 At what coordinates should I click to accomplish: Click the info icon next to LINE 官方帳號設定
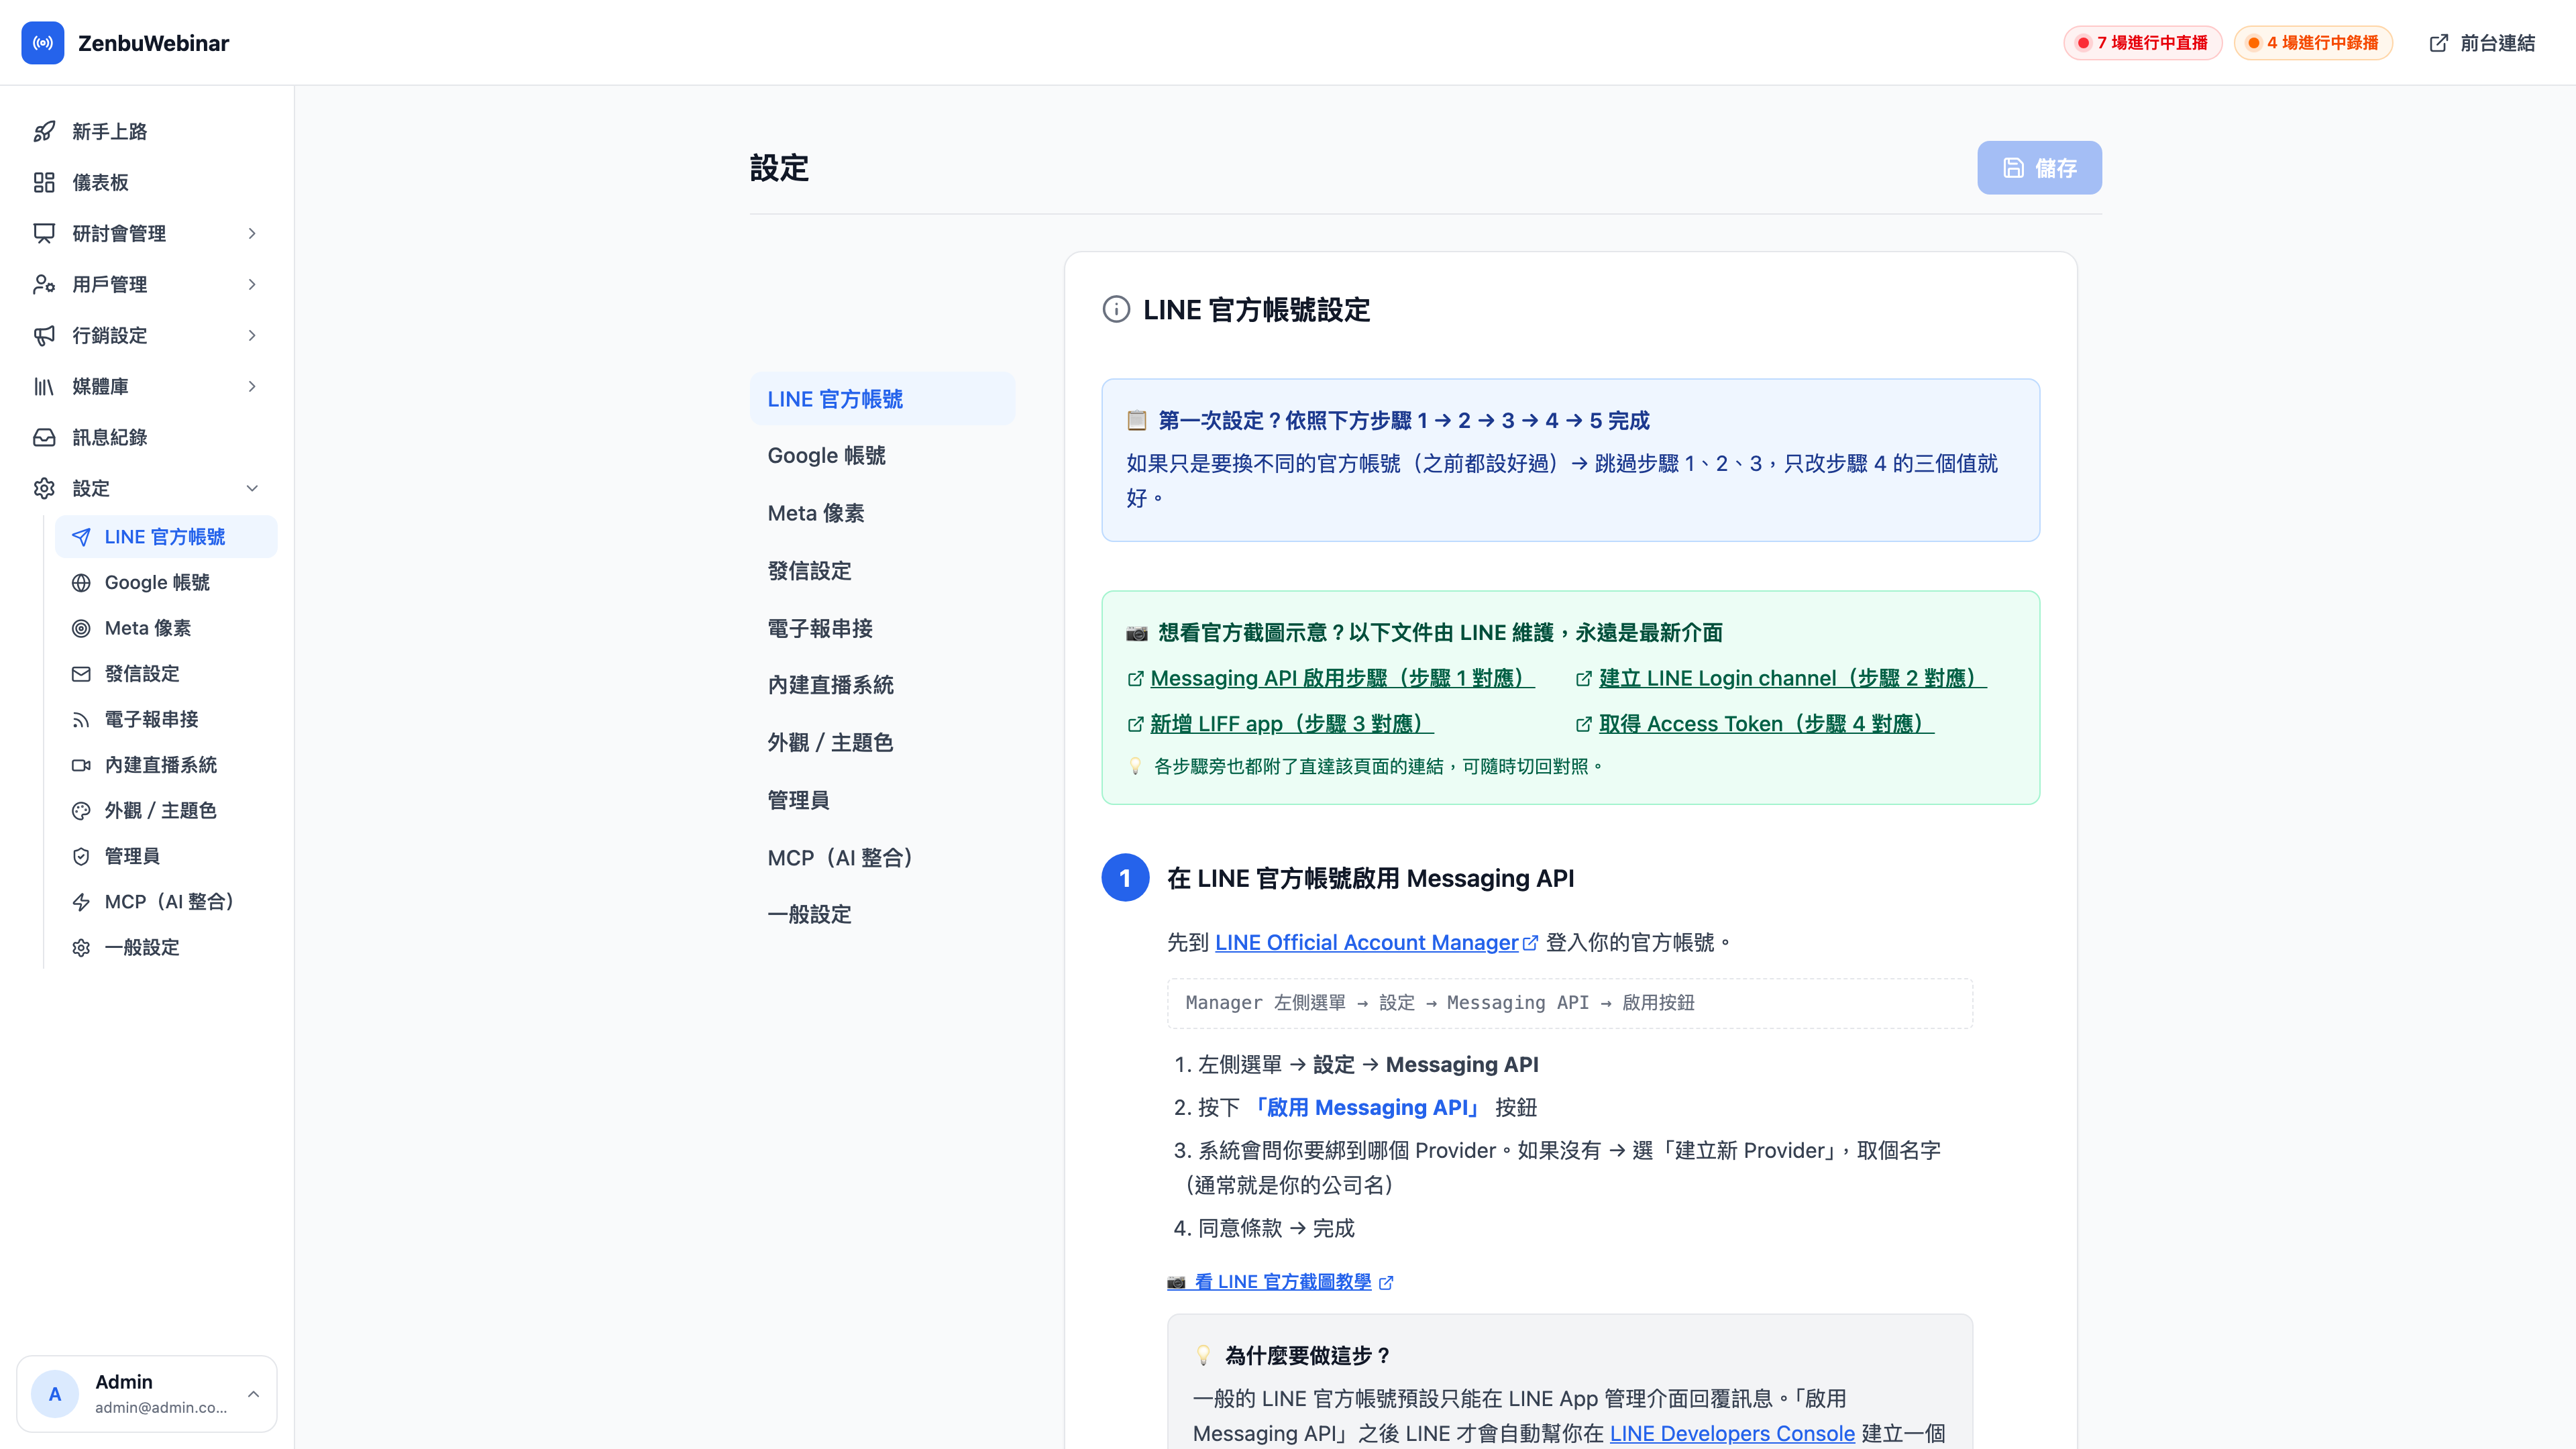[x=1116, y=310]
